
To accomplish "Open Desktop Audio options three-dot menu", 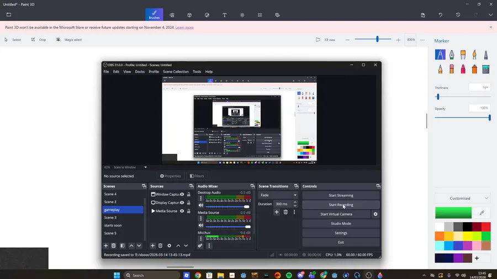I will 200,198.
